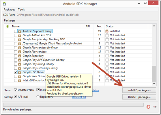The height and width of the screenshot is (115, 161).
Task: Click the Google USB Driver name label
Action: (x=33, y=72)
